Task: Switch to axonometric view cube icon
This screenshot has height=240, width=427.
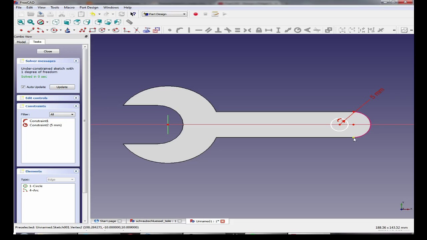Action: [56, 22]
